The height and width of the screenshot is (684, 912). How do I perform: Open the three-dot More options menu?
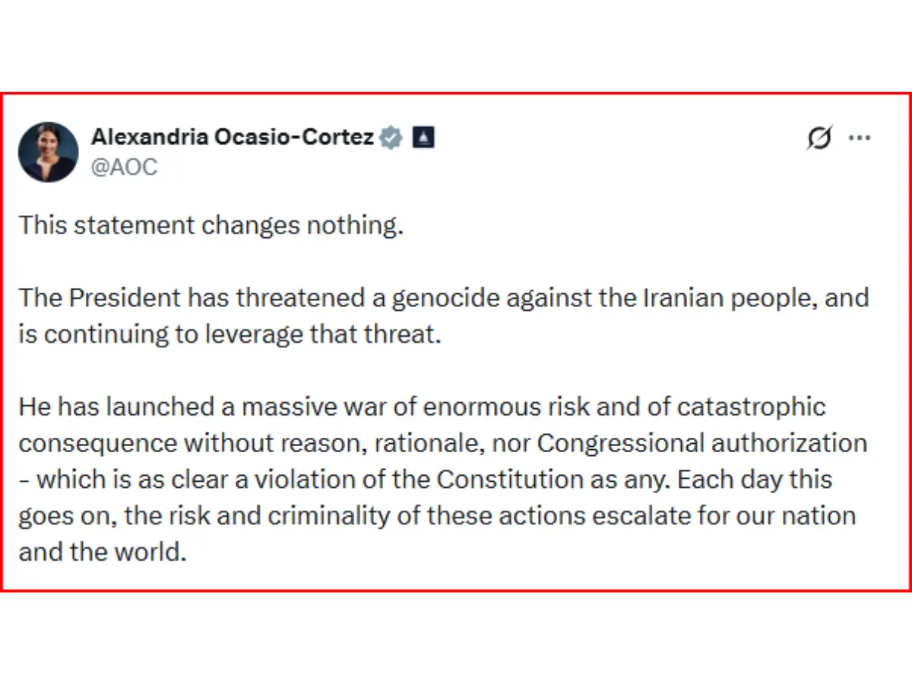860,138
